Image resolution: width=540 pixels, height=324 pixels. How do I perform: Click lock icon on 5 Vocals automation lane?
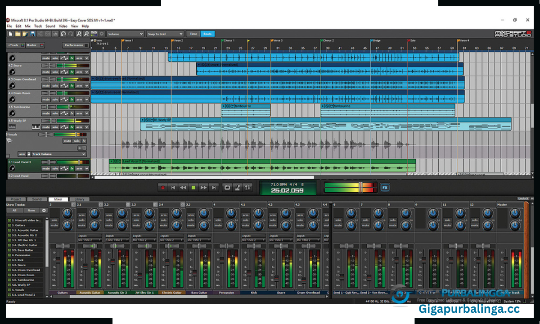click(29, 154)
